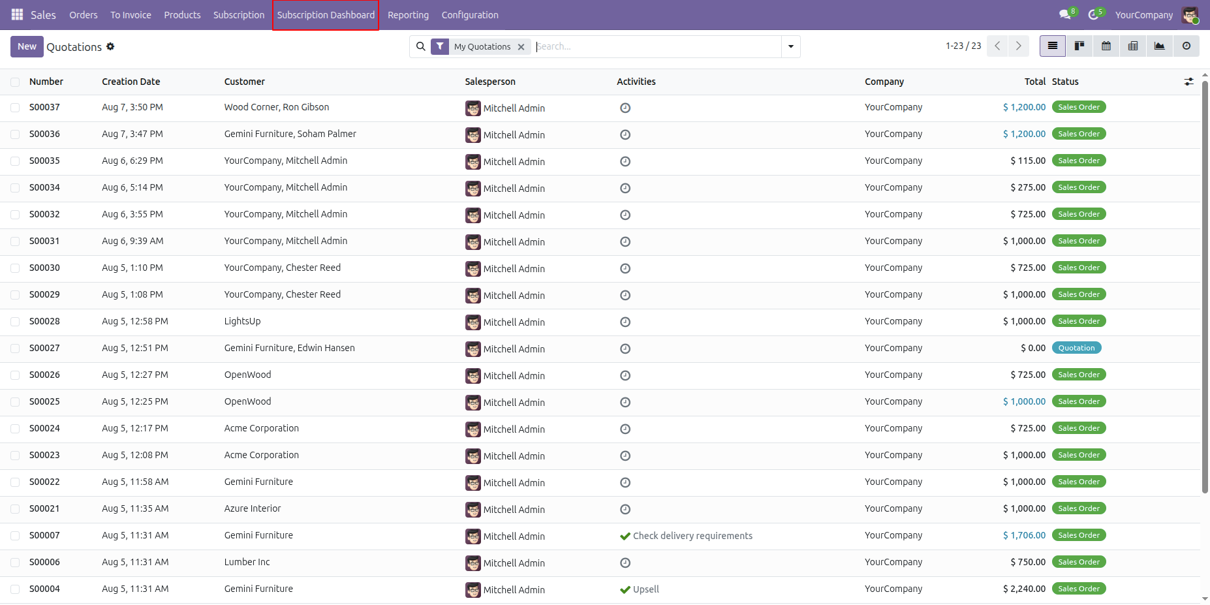Screen dimensions: 1210x605
Task: Switch to Calendar view
Action: point(1106,46)
